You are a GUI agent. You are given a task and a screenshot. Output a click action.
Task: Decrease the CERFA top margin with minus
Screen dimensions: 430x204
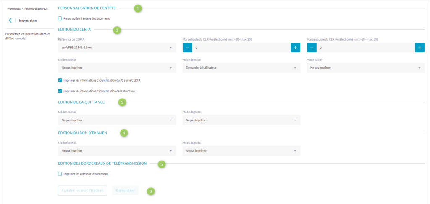point(187,48)
